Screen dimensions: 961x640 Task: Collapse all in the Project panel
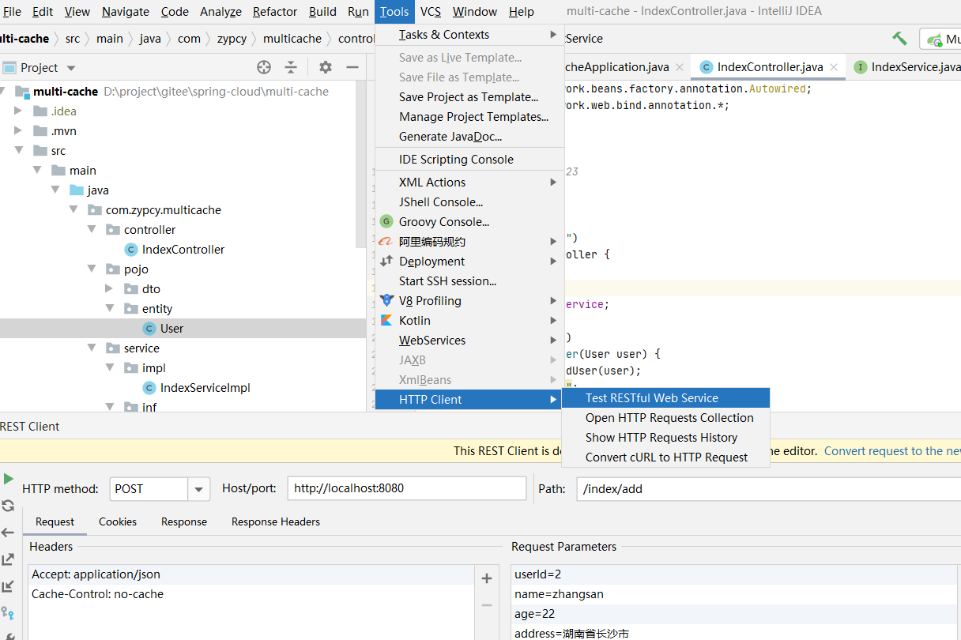pos(291,67)
